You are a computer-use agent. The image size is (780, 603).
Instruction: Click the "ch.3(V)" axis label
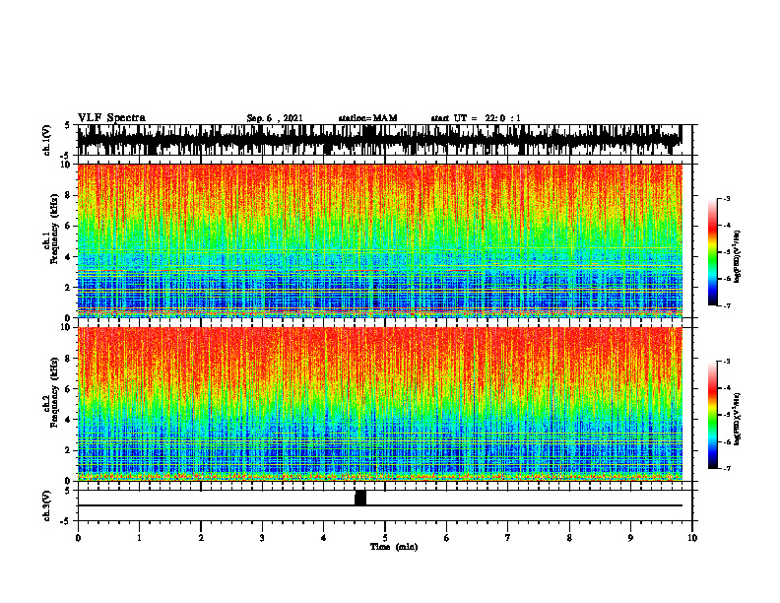coord(47,505)
